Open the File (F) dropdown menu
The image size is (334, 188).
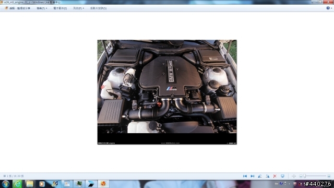tap(42, 8)
